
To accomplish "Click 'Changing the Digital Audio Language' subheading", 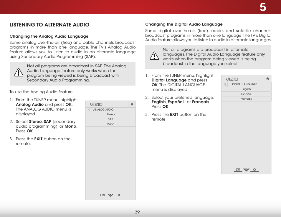I will click(x=184, y=24).
